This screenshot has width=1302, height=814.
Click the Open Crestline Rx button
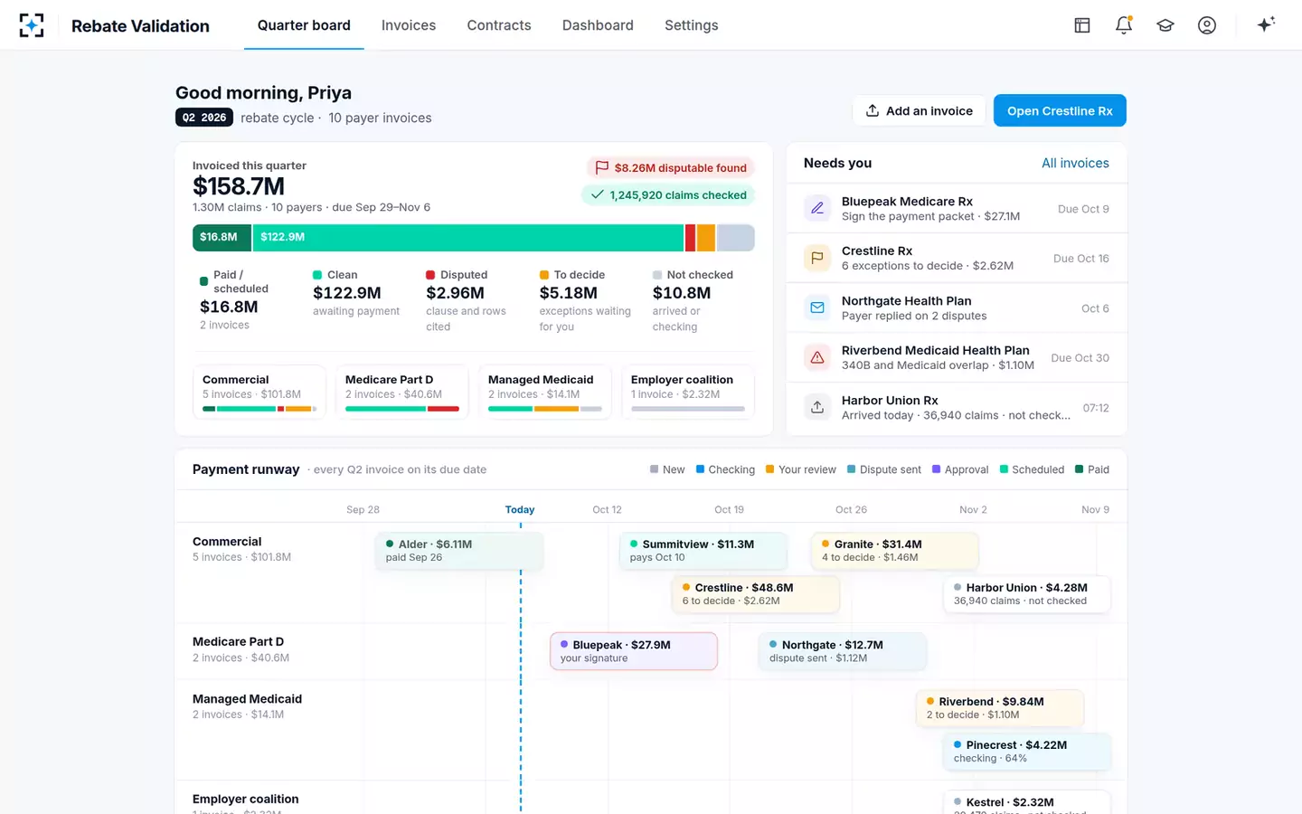tap(1060, 110)
